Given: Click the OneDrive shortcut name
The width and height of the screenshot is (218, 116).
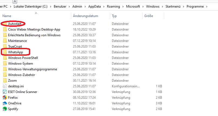Looking at the screenshot, I should point(15,103).
